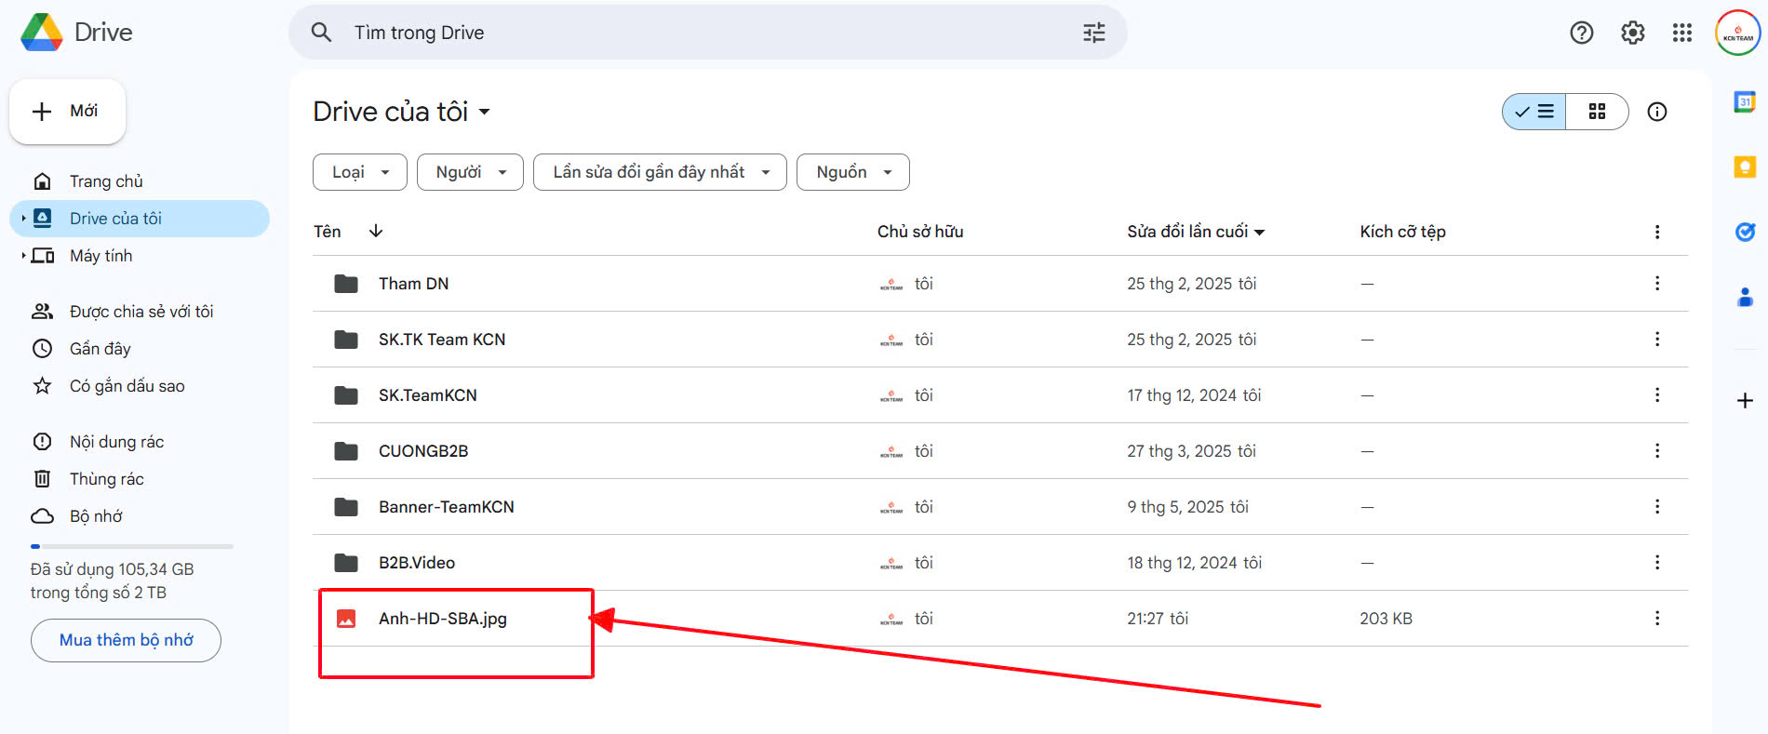1768x734 pixels.
Task: Open the Google apps grid icon
Action: point(1681,33)
